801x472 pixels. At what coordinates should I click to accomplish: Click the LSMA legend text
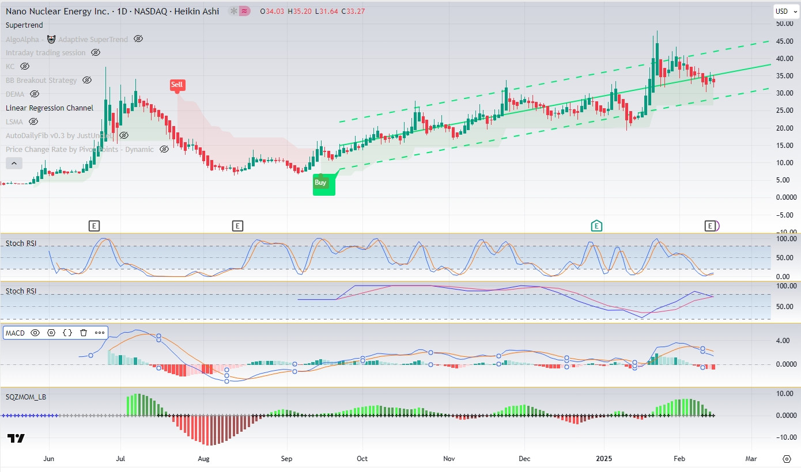pos(14,122)
